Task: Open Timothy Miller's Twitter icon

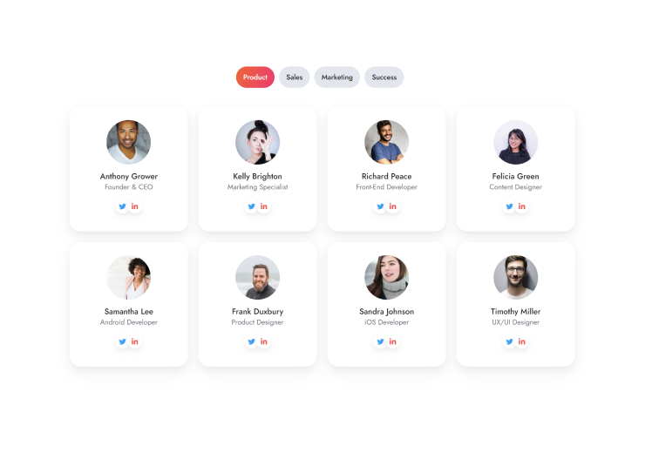Action: 509,341
